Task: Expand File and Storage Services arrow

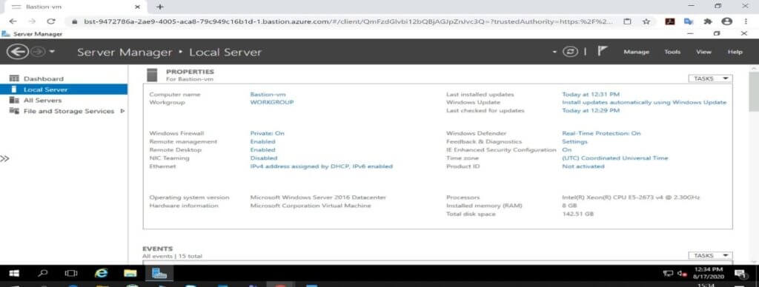Action: (x=122, y=111)
